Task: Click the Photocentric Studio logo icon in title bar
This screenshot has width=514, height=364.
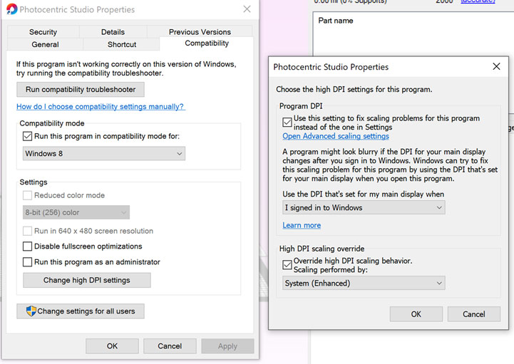Action: point(12,9)
